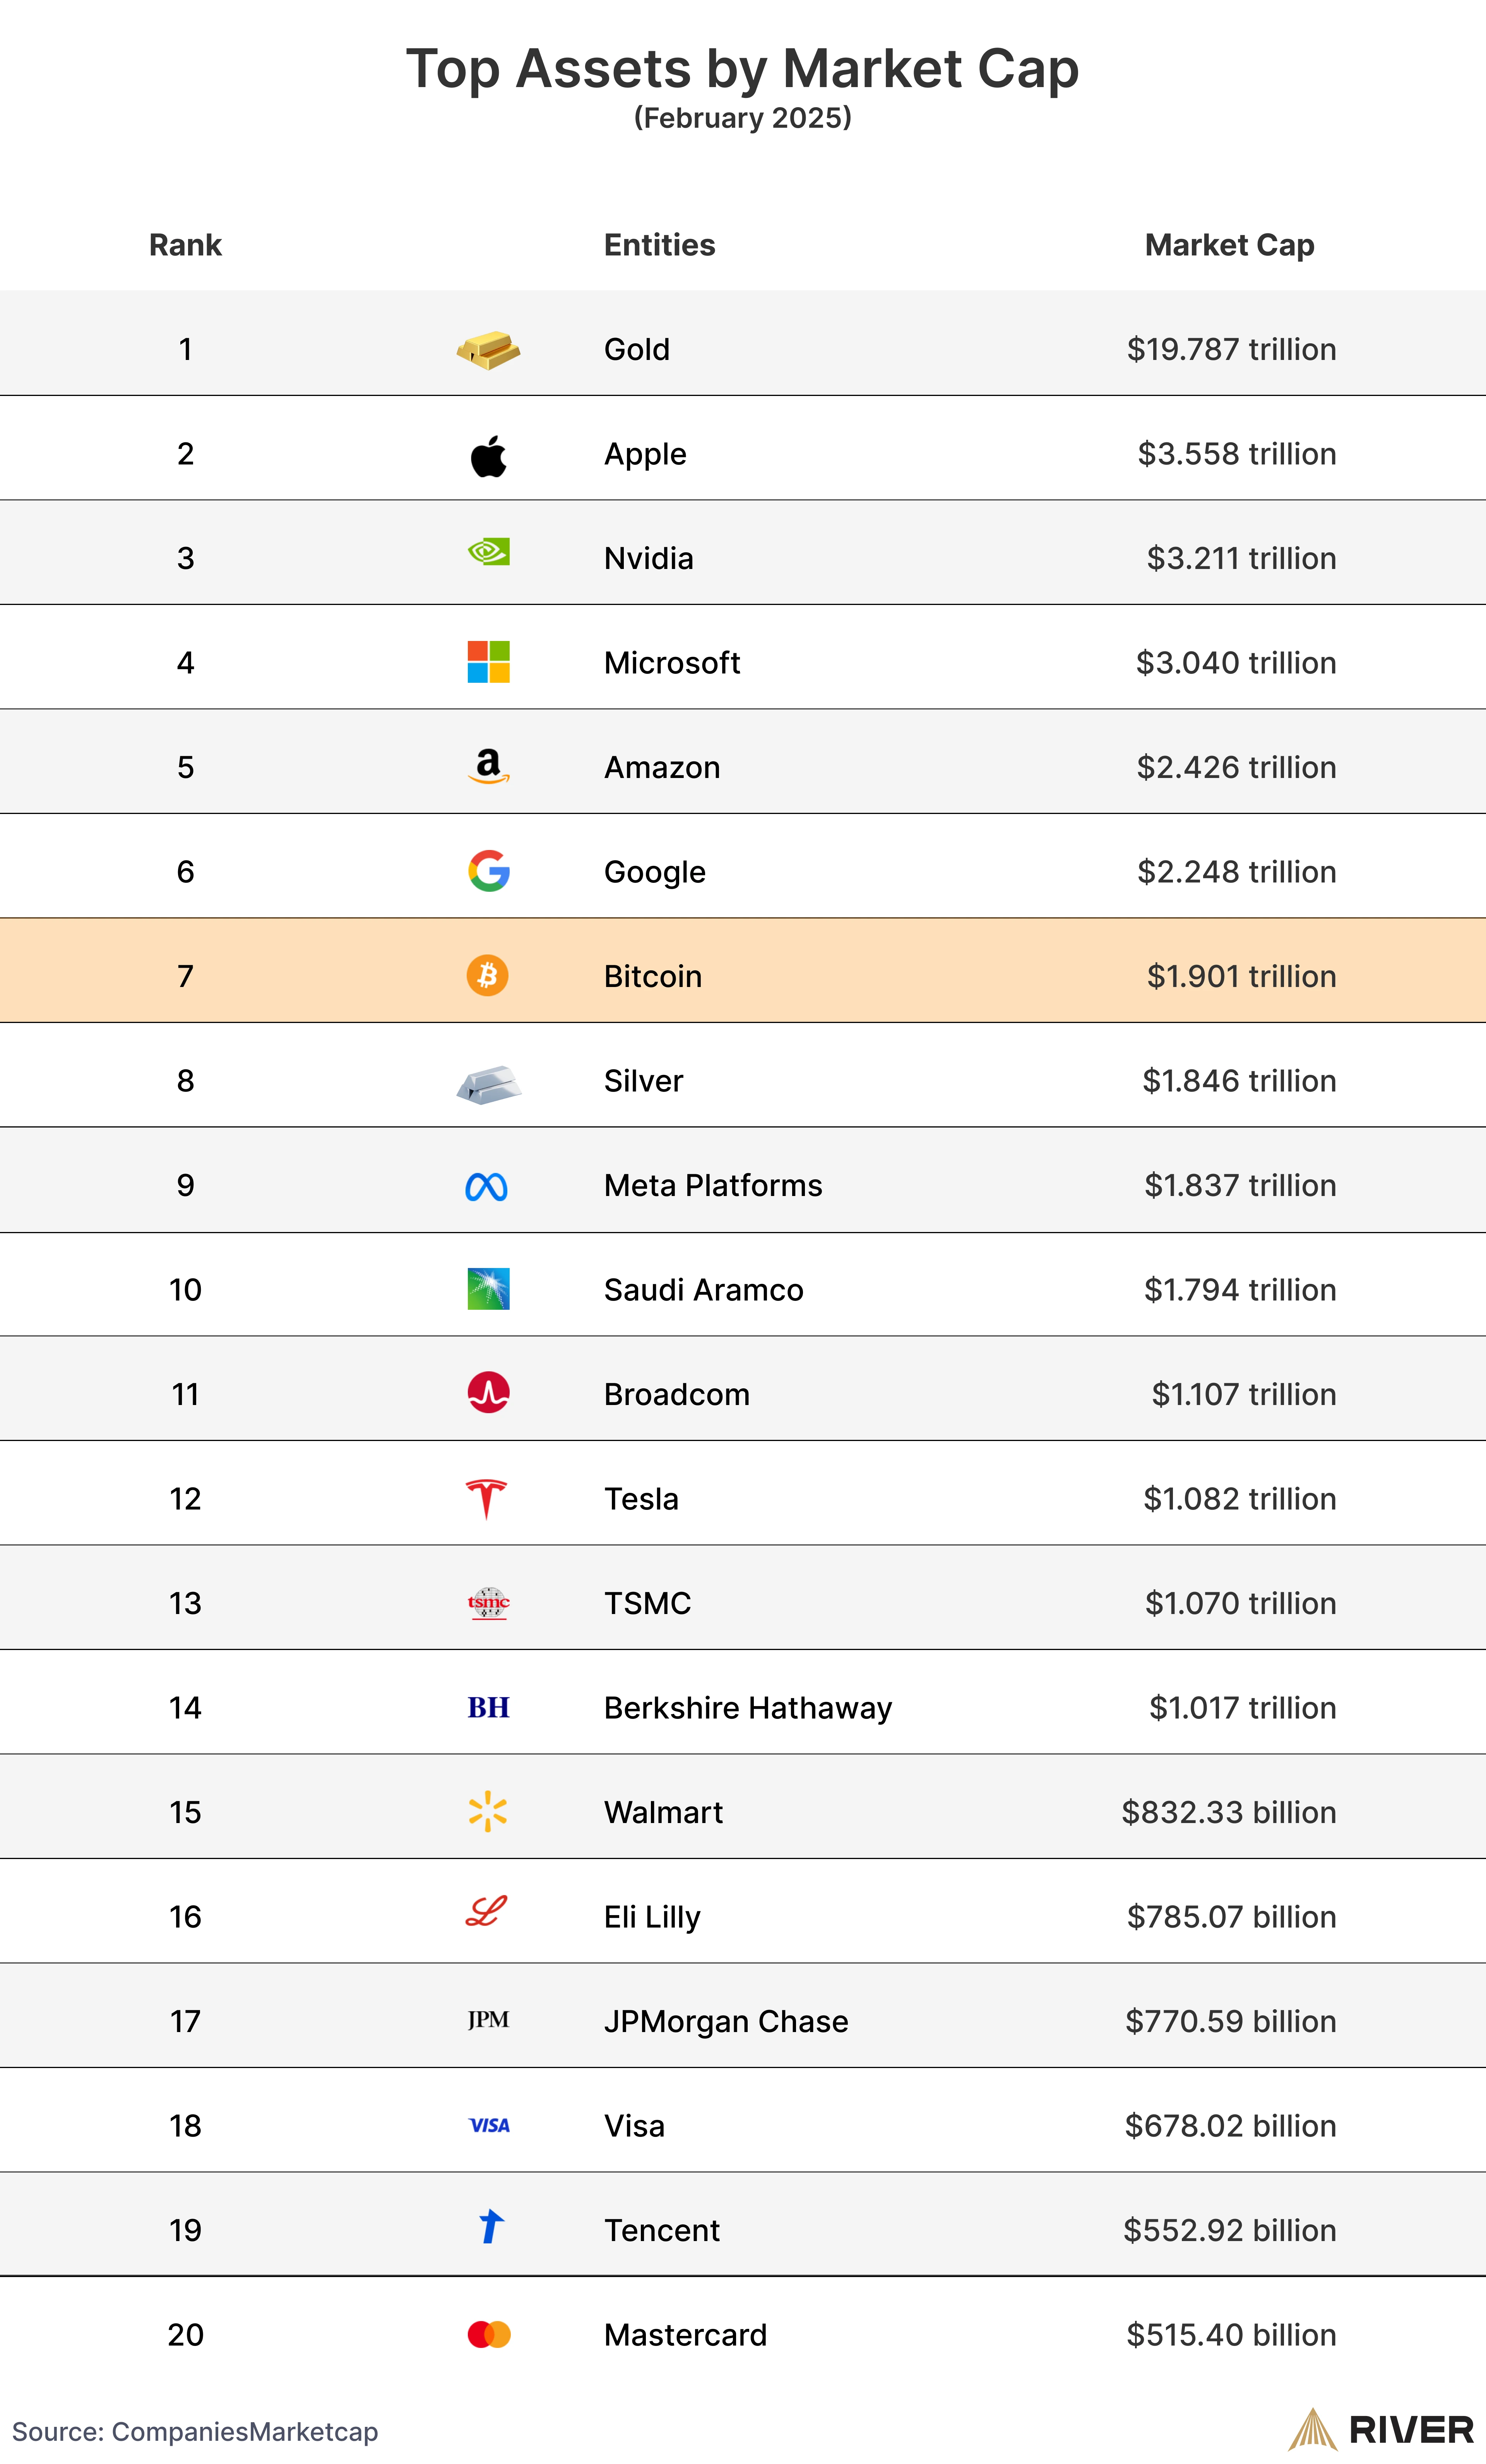Click the '$1.107 trillion' value

(1244, 1394)
